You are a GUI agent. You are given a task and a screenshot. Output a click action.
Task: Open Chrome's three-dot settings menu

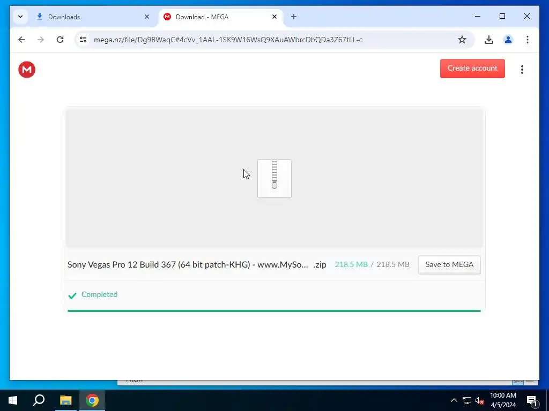528,40
